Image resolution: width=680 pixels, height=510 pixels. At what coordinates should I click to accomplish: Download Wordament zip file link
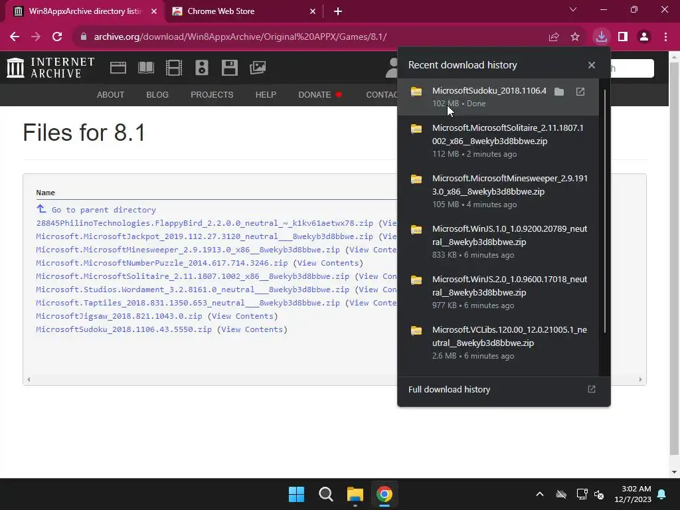(193, 290)
